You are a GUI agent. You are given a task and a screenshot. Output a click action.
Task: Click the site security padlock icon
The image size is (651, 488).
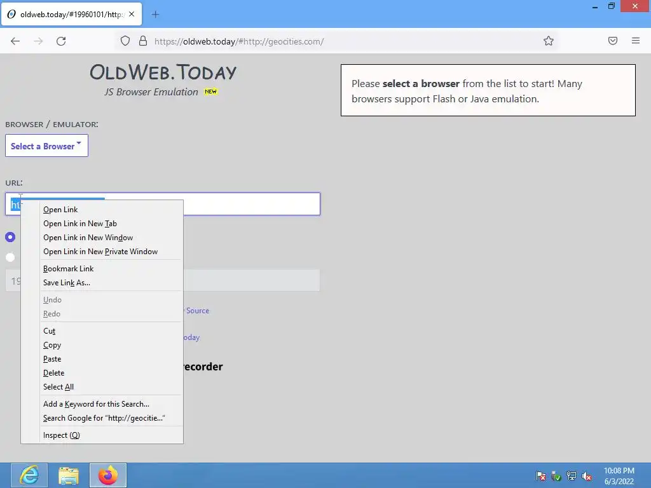[x=143, y=41]
